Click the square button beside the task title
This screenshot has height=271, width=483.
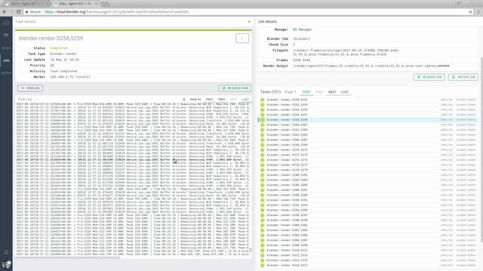tap(242, 38)
